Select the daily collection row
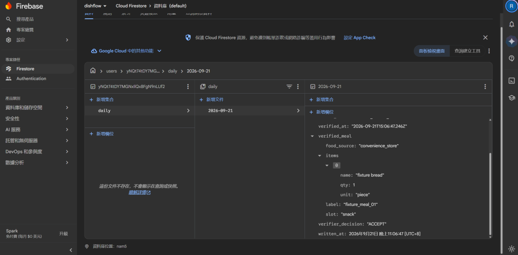This screenshot has height=255, width=518. 140,111
